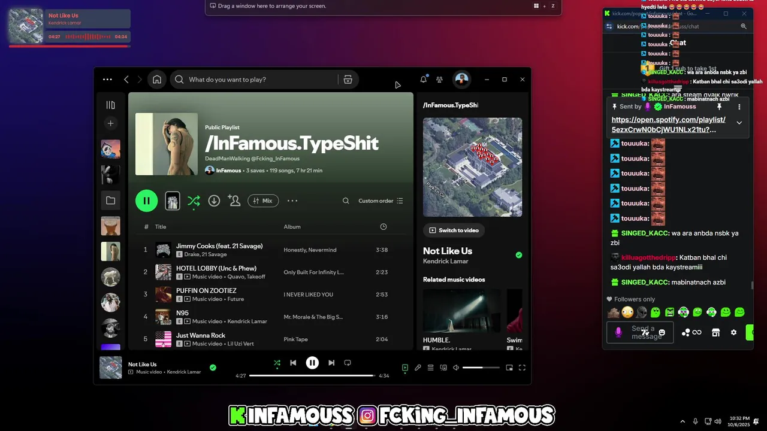
Task: Toggle the liked checkmark in the bottom bar
Action: click(213, 368)
